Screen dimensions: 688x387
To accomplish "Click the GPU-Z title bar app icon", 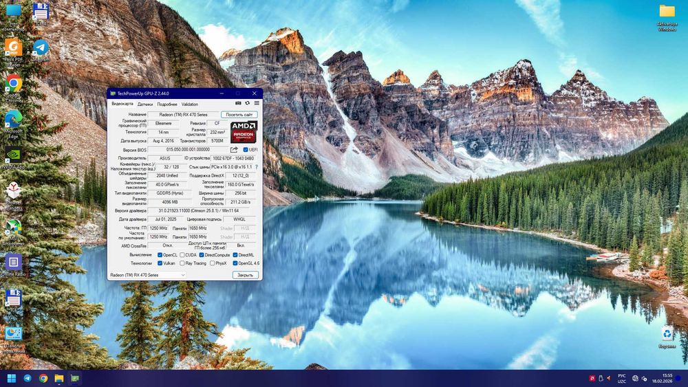I will point(113,93).
